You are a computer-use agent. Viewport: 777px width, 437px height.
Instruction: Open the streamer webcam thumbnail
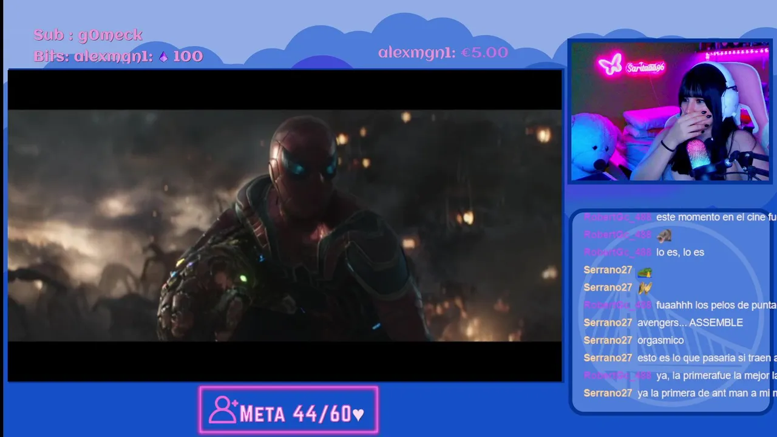coord(670,111)
